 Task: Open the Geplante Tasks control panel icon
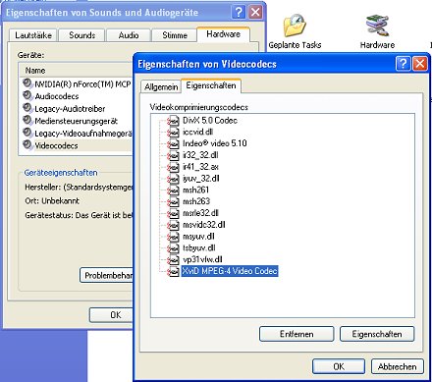pos(295,26)
